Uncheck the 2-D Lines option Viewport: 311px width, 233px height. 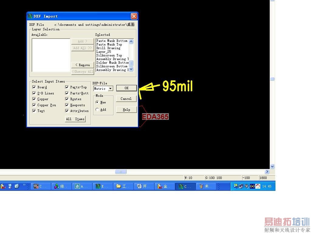[x=34, y=93]
